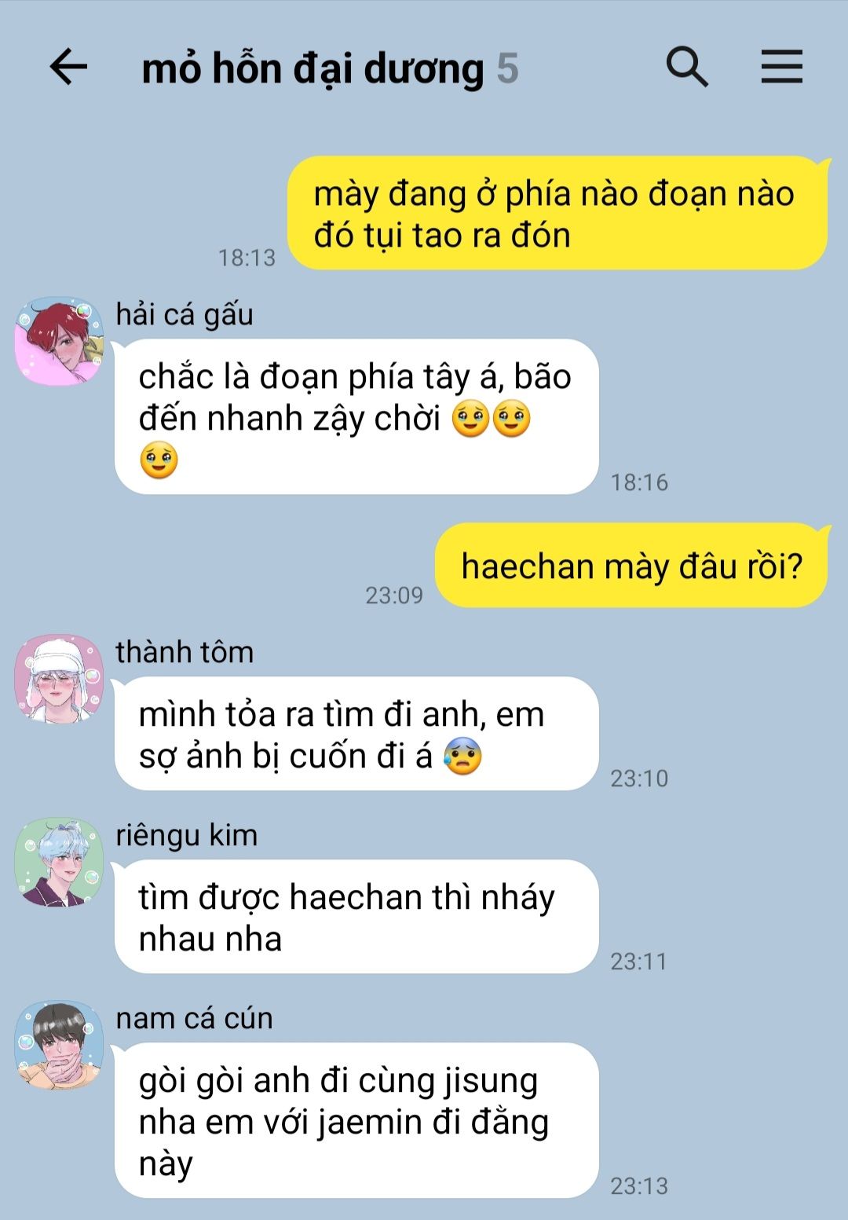Open the hamburger menu icon
This screenshot has width=848, height=1220.
781,66
